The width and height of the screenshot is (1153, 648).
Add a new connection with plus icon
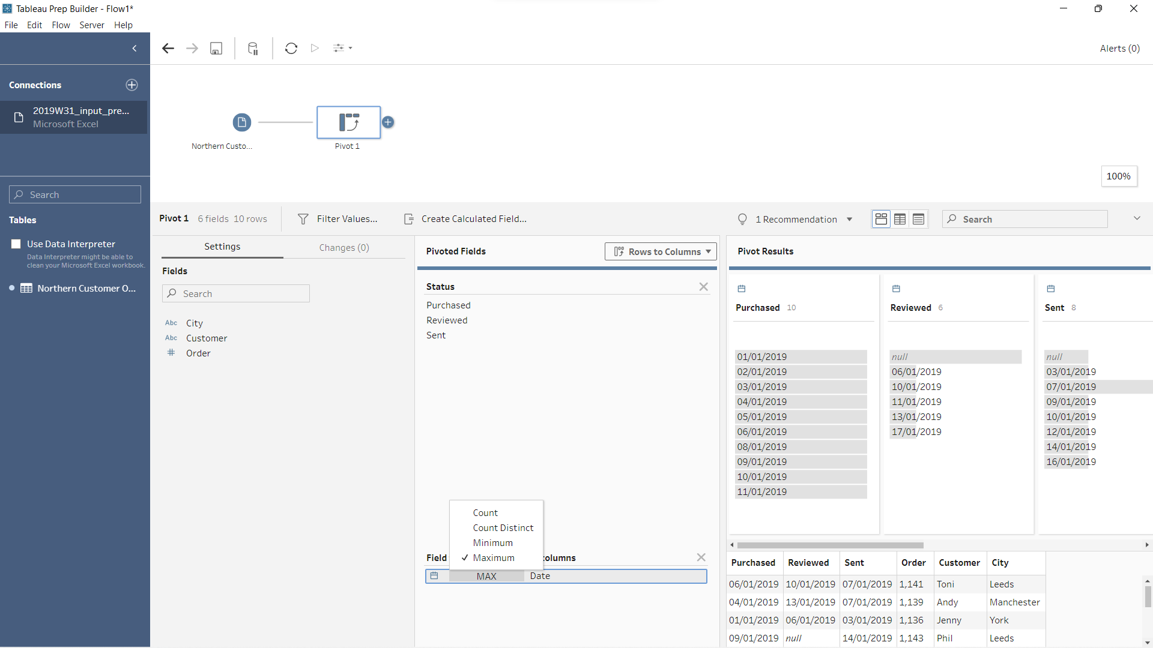pyautogui.click(x=132, y=85)
